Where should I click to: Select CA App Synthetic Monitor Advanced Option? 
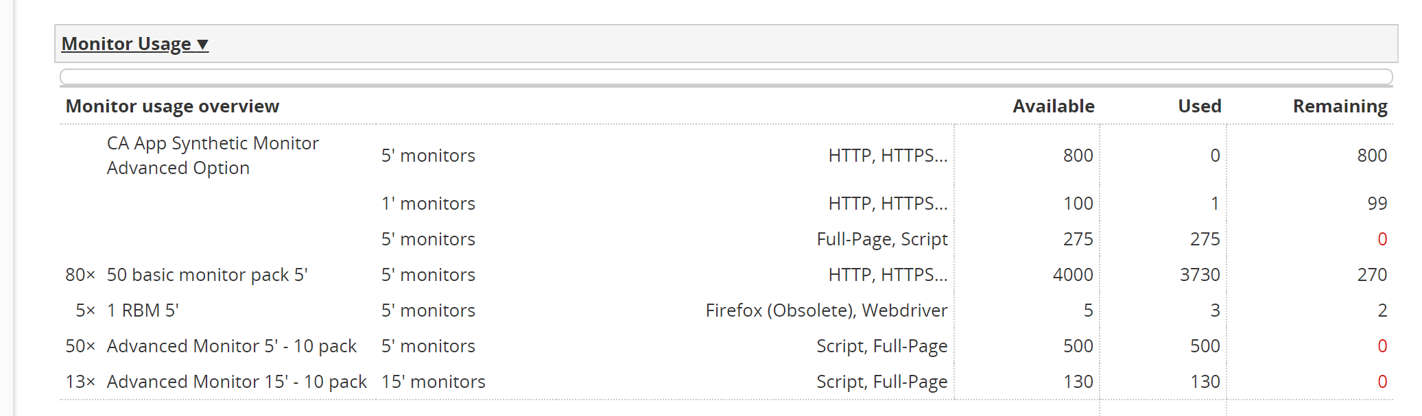[213, 156]
